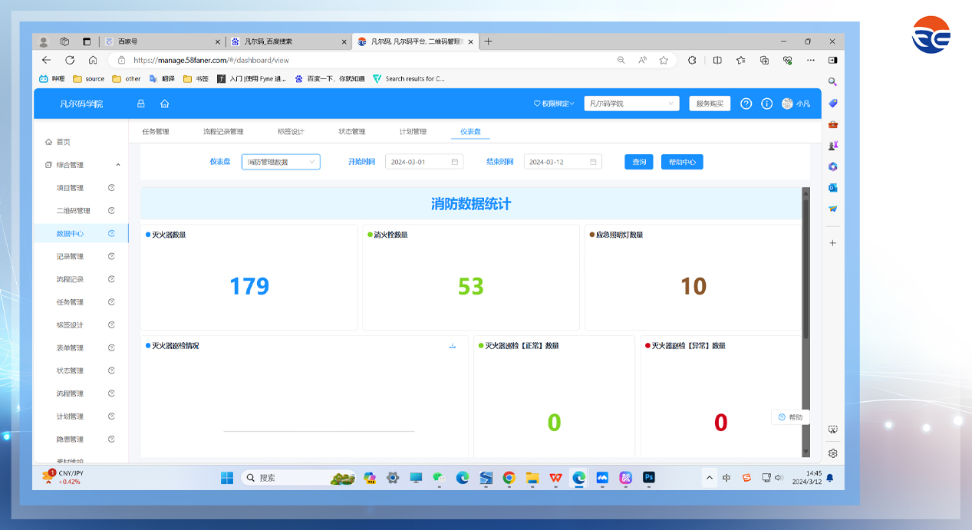Click help icon next to 二维码管理
Image resolution: width=972 pixels, height=530 pixels.
pyautogui.click(x=111, y=211)
